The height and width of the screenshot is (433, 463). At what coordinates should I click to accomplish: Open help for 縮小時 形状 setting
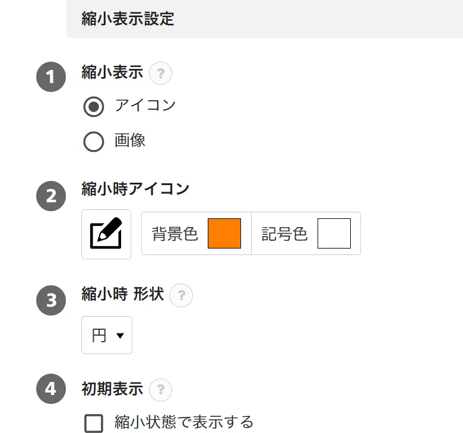click(x=181, y=295)
